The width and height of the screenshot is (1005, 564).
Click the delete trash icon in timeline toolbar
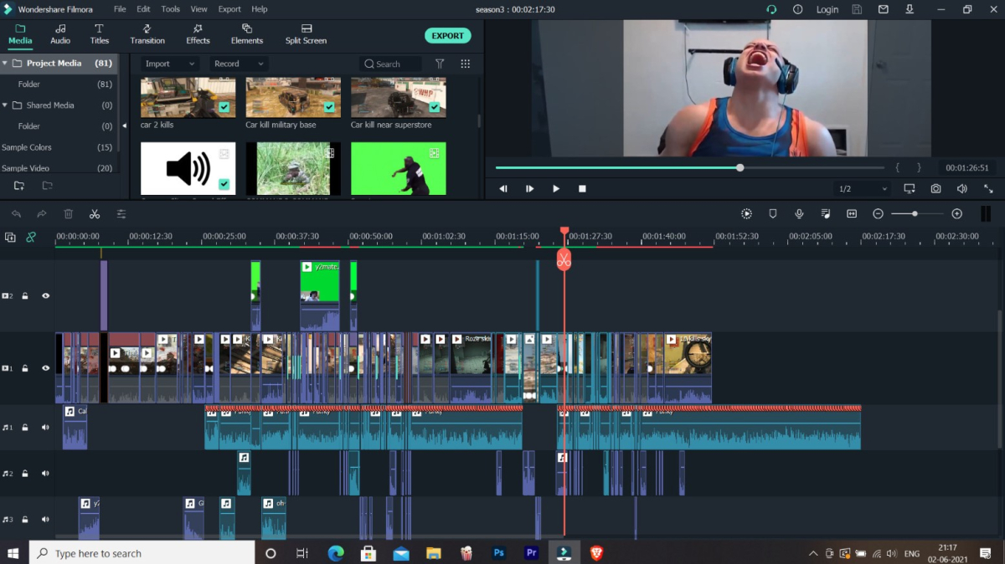[x=69, y=214]
